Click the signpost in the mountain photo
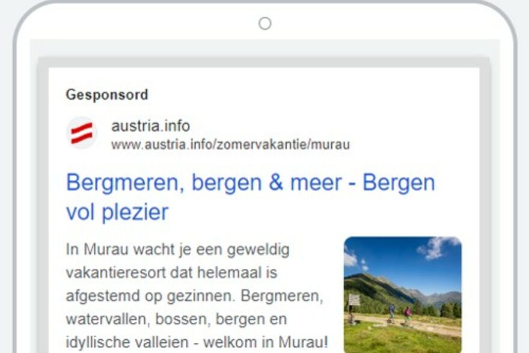The height and width of the screenshot is (353, 529). pos(353,306)
